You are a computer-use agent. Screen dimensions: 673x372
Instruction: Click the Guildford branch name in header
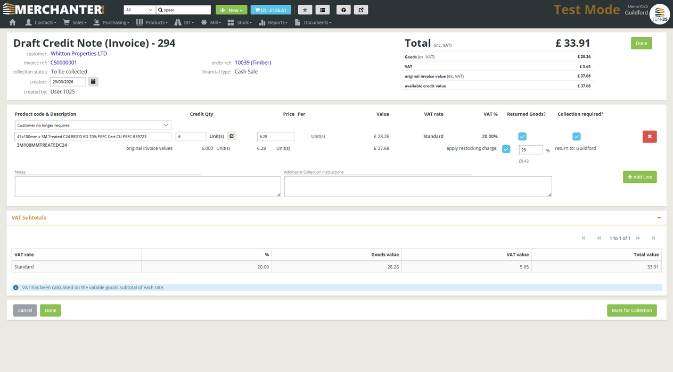636,13
